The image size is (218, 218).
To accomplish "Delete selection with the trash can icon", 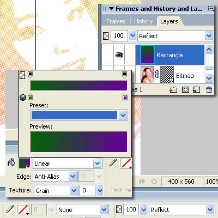I will [x=209, y=89].
